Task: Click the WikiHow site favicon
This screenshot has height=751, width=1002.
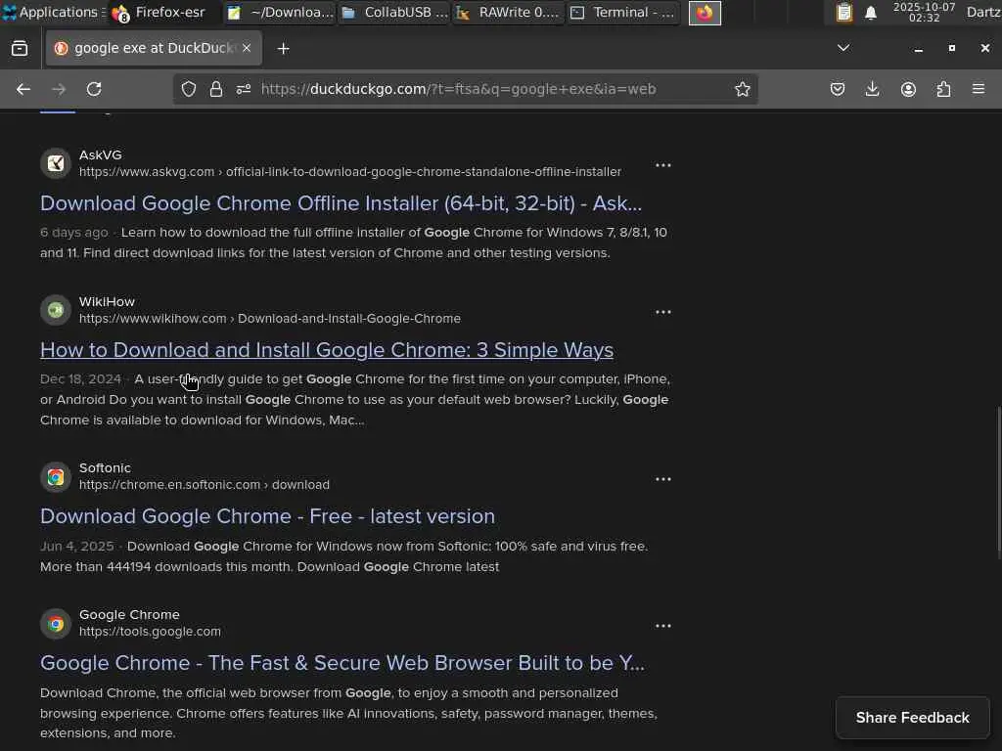Action: click(56, 310)
